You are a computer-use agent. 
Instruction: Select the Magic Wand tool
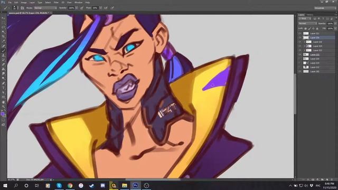pos(3,32)
